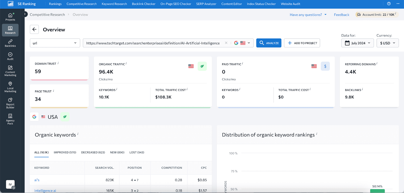Click the Organic keywords info icon

[78, 134]
